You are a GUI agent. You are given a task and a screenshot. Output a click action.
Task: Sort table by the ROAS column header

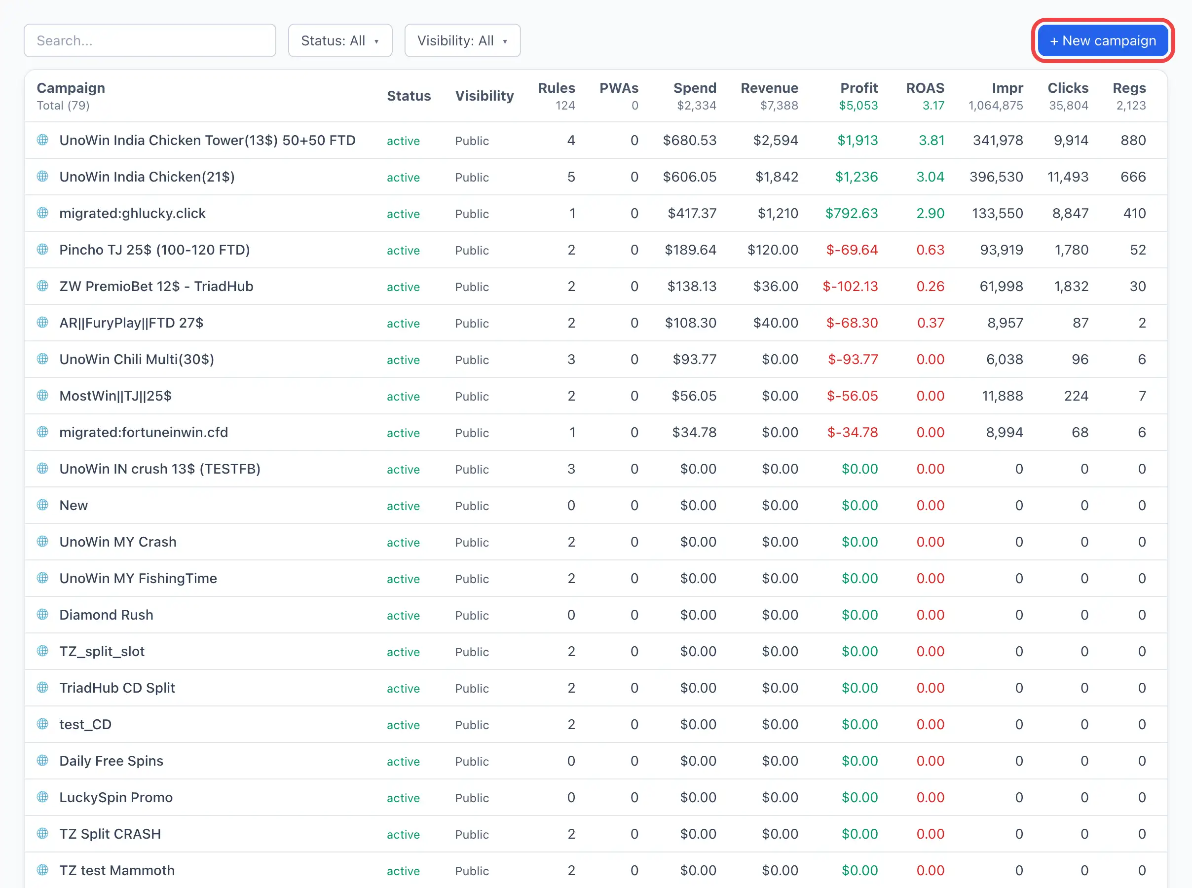coord(925,88)
